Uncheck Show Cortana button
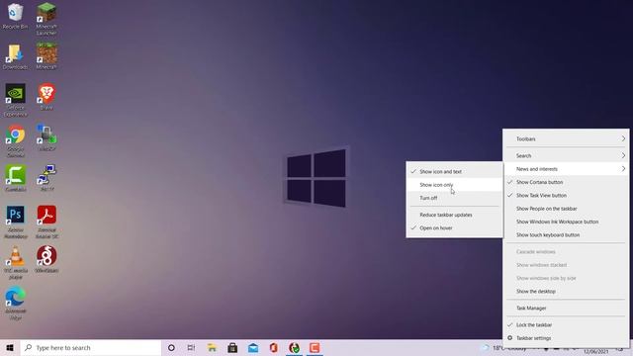This screenshot has width=633, height=356. coord(566,182)
